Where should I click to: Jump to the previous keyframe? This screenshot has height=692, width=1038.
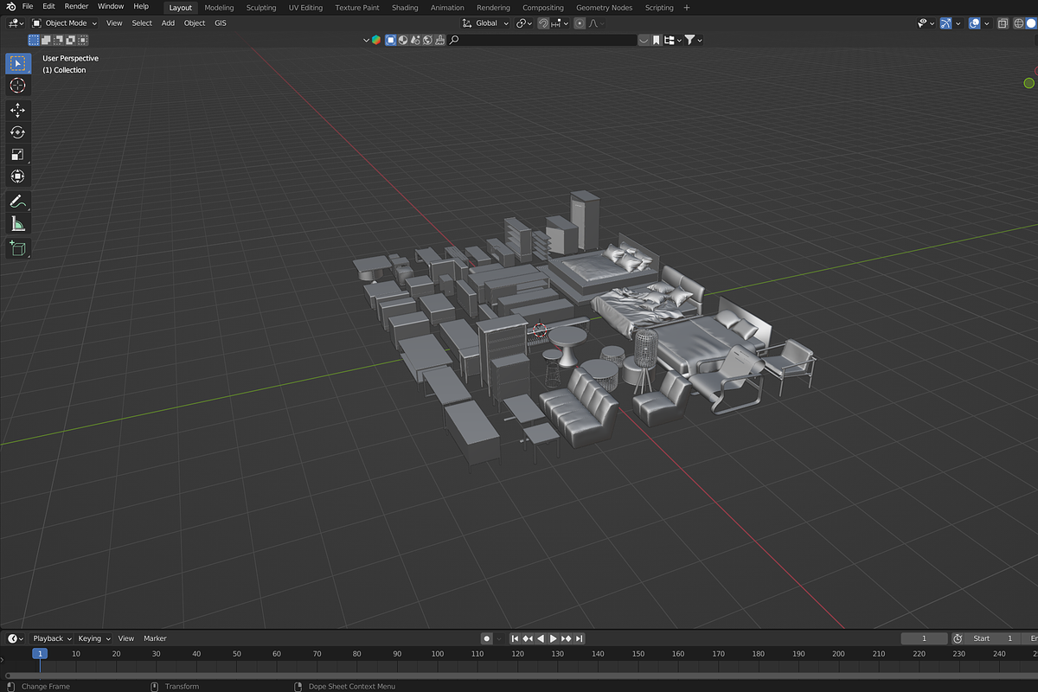528,638
